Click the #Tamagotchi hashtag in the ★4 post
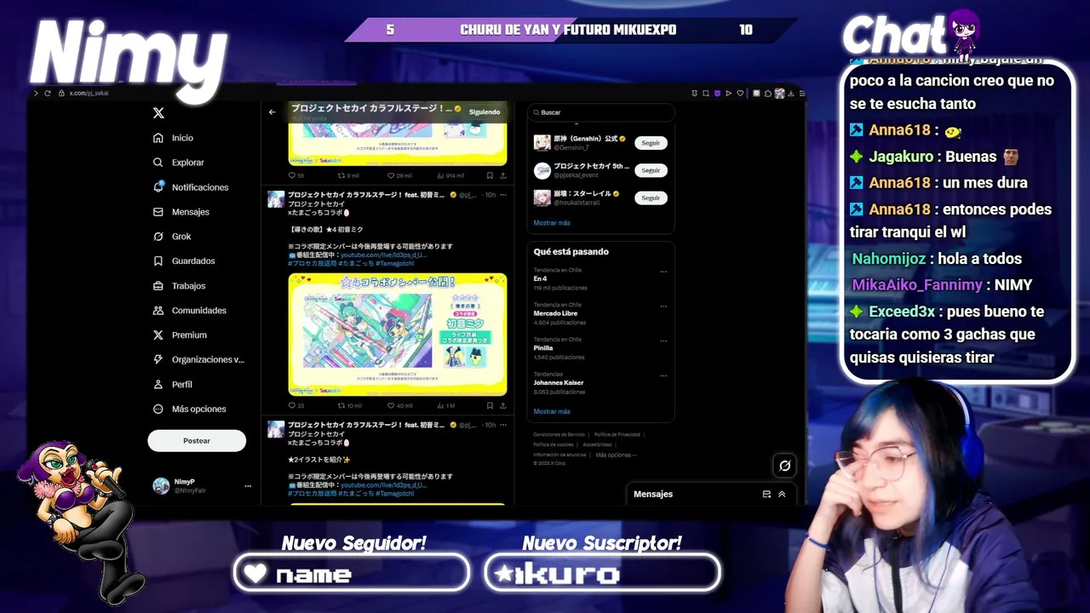The height and width of the screenshot is (613, 1090). [394, 264]
